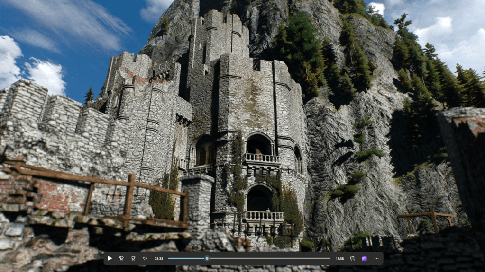Viewport: 485px width, 272px height.
Task: Click the blue played part of the seek bar
Action: 186,258
